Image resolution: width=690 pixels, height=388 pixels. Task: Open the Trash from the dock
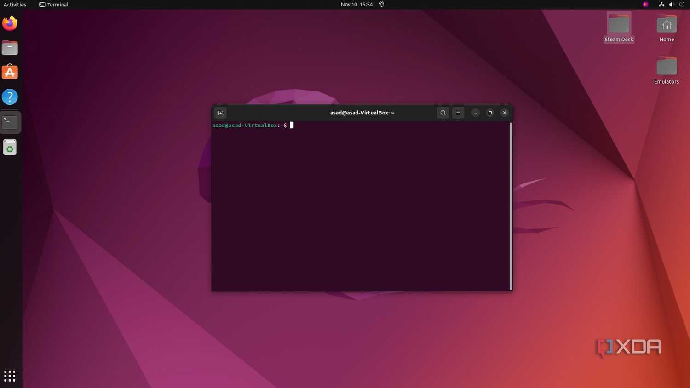pos(10,147)
